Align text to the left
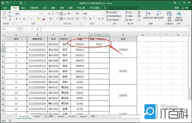 coord(57,19)
